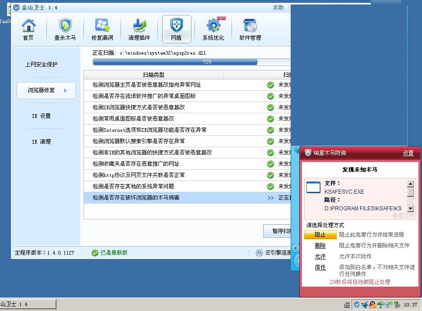Click green check icon for Internet选项 row

coord(270,130)
